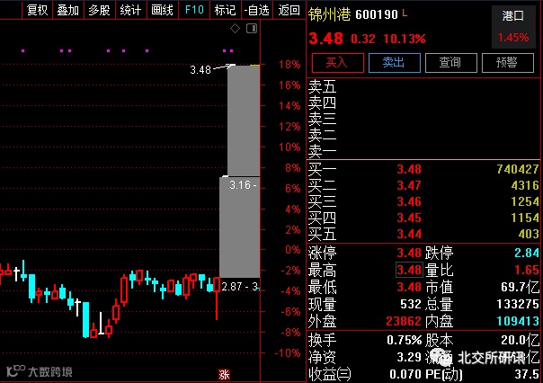Click the 卖五 ask row label
Screen dimensions: 543x383
tap(322, 86)
